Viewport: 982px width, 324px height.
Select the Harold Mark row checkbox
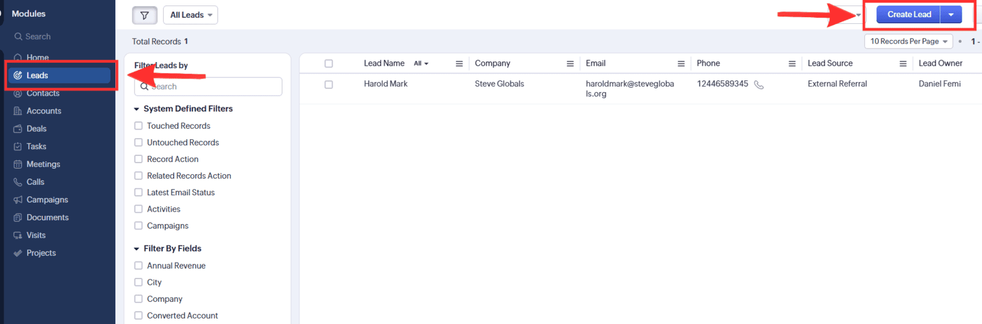pos(329,85)
